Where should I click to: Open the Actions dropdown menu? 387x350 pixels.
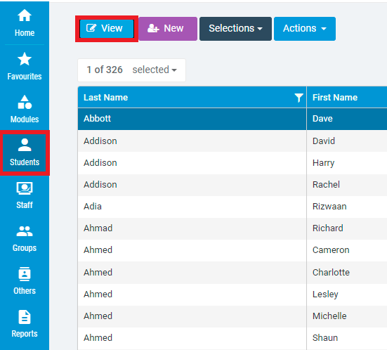click(305, 29)
